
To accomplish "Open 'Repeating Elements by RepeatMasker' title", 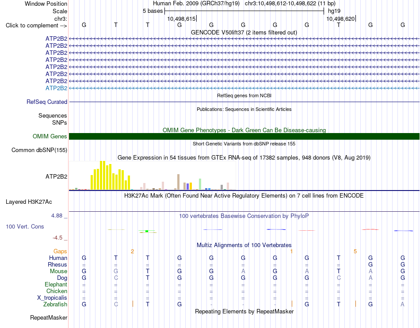I will pos(244,311).
